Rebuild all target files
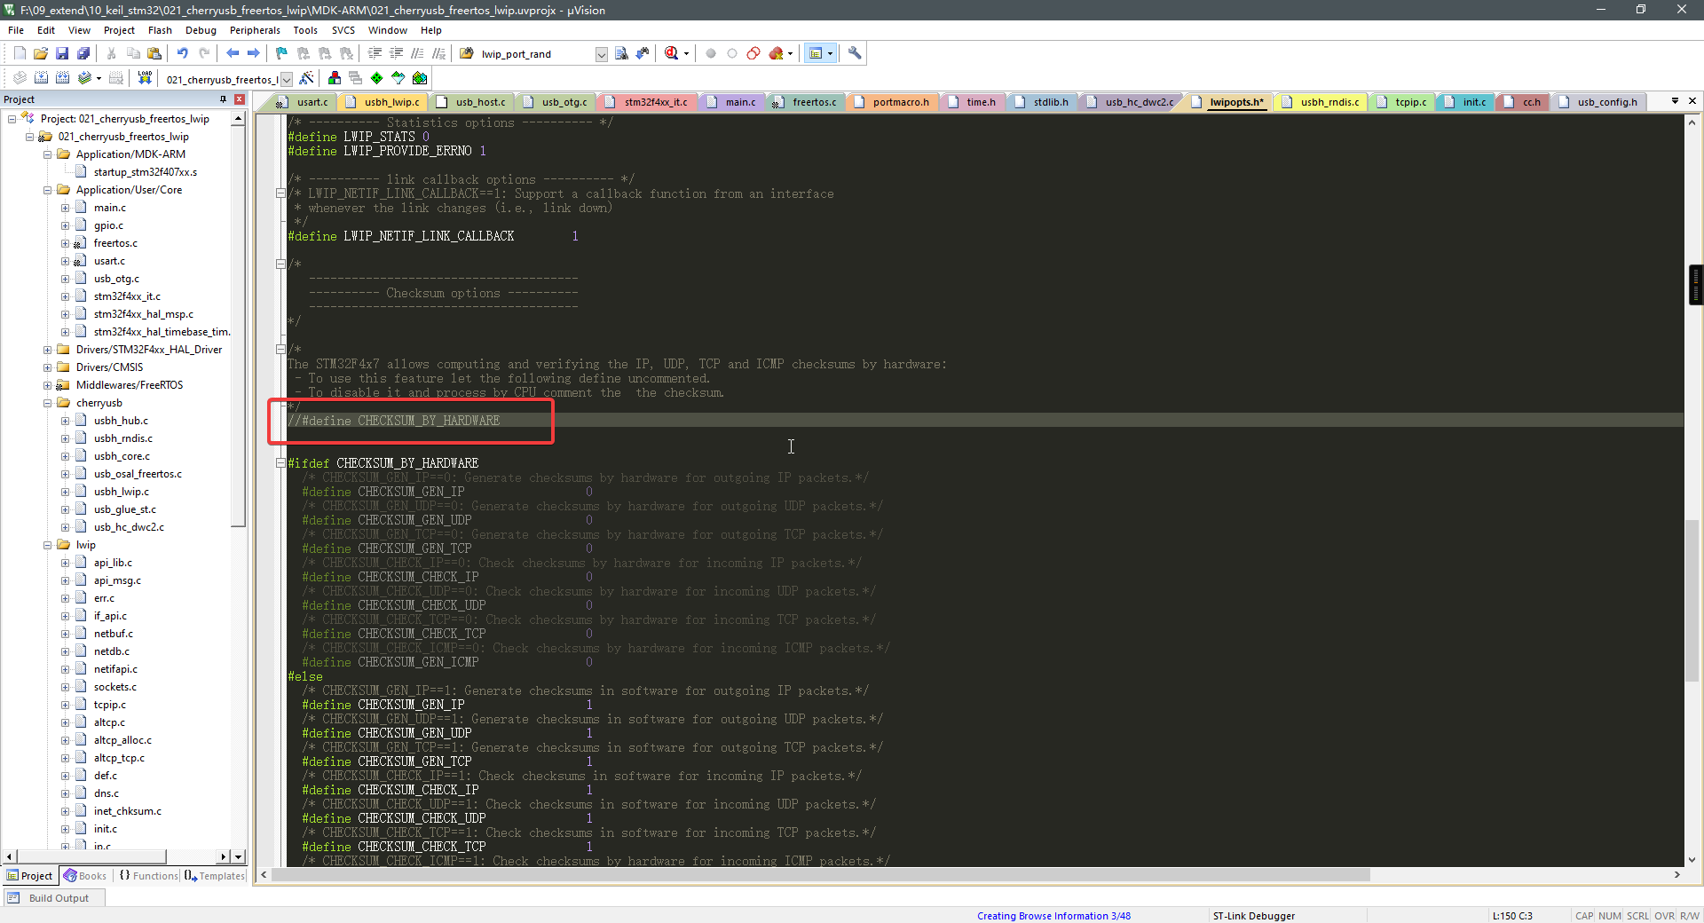Viewport: 1704px width, 923px height. coord(63,78)
